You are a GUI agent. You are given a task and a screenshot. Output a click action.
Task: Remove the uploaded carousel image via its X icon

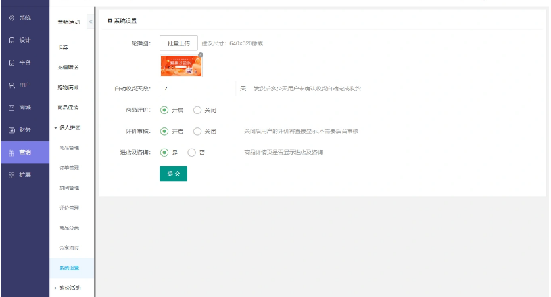point(201,55)
